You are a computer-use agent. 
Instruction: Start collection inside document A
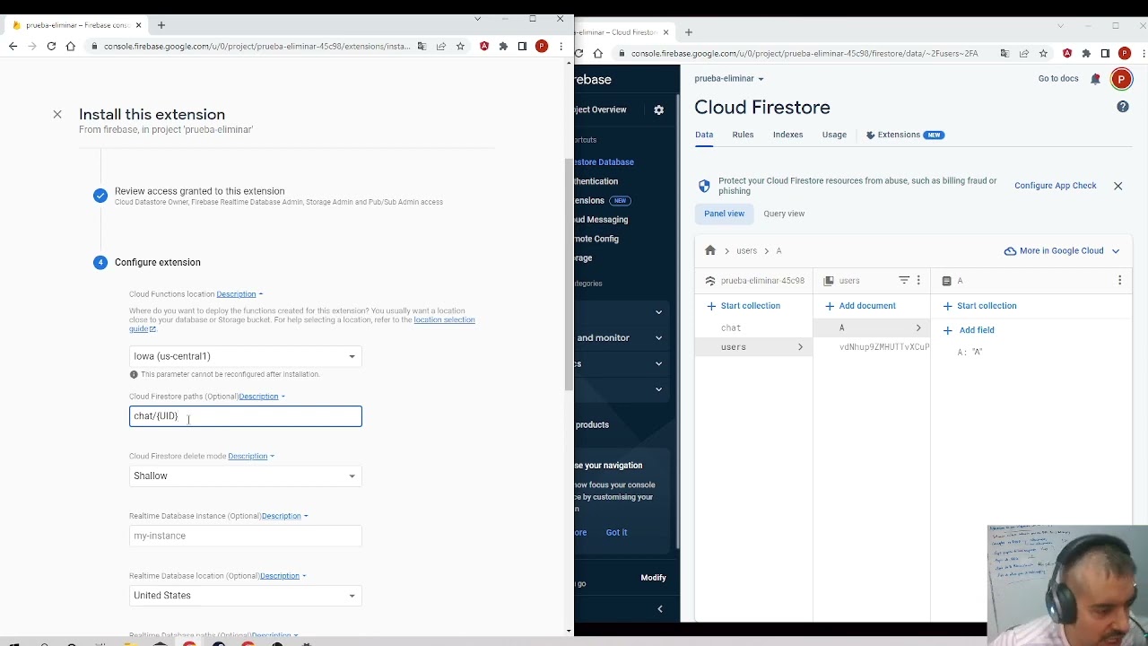(x=978, y=306)
